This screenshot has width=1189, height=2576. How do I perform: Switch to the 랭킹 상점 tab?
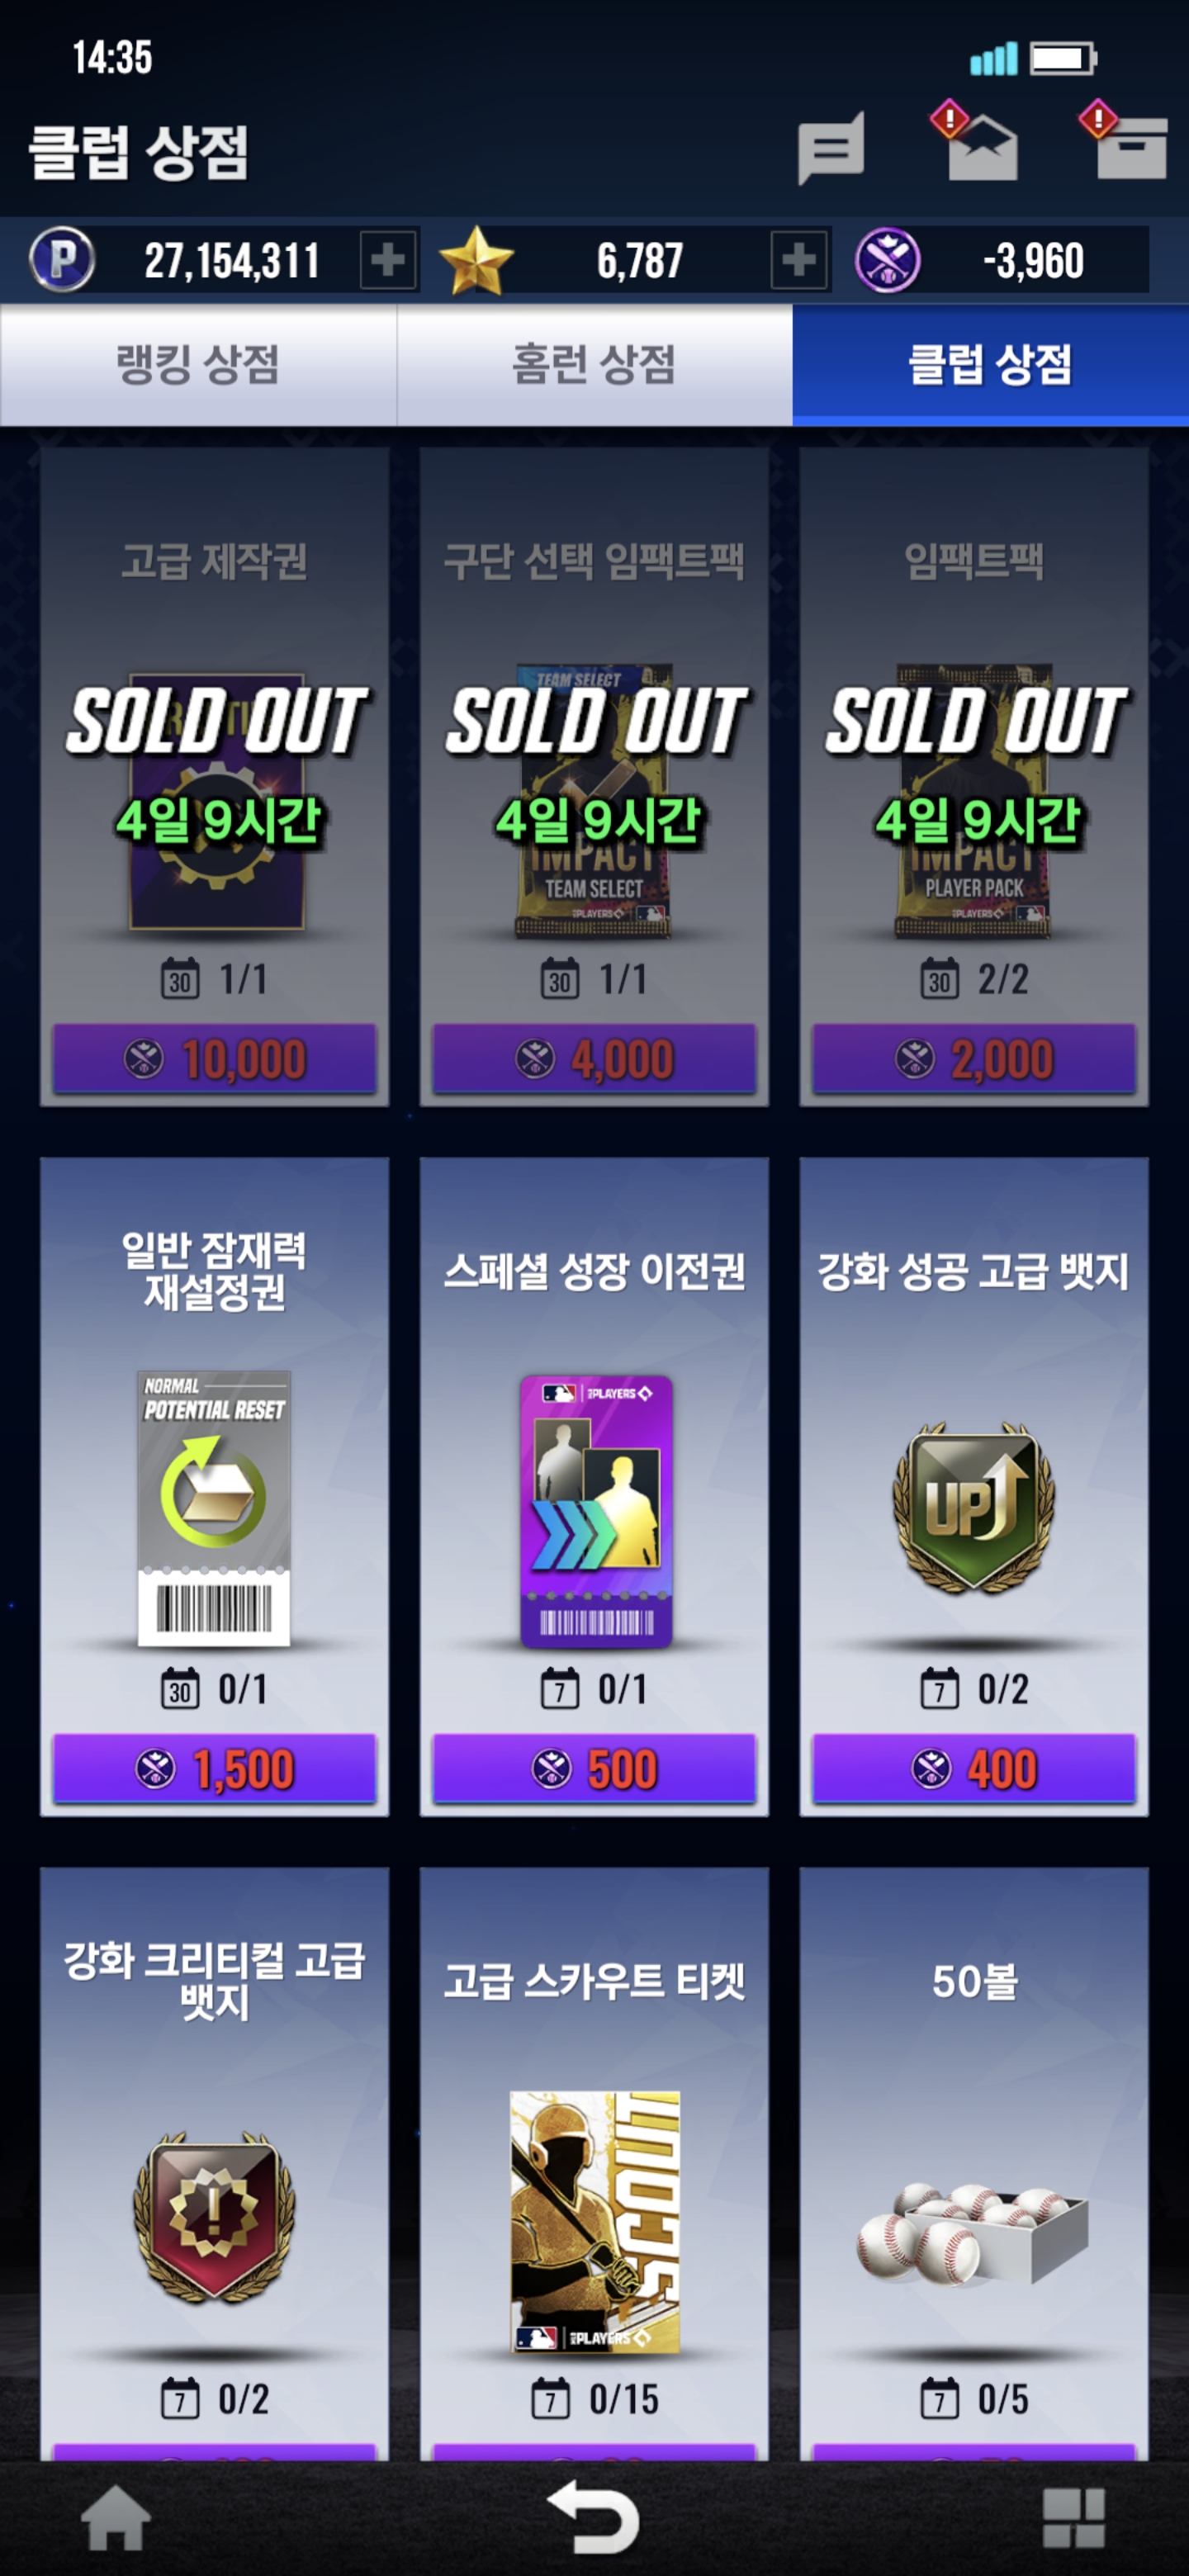point(198,365)
